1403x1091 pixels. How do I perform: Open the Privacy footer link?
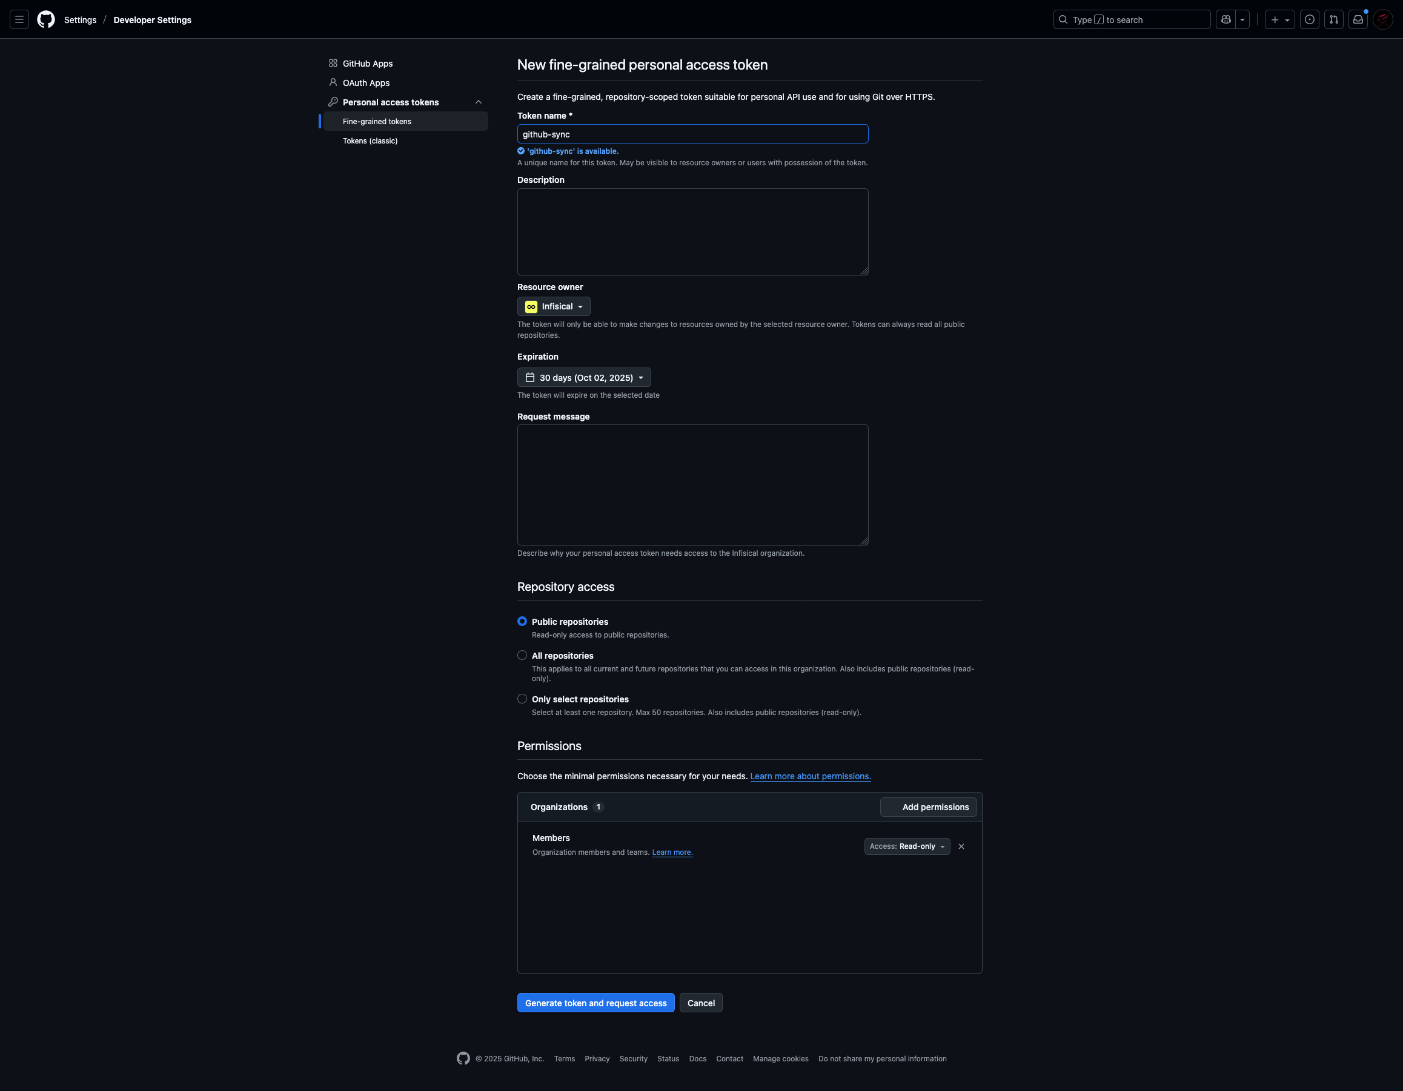coord(597,1059)
